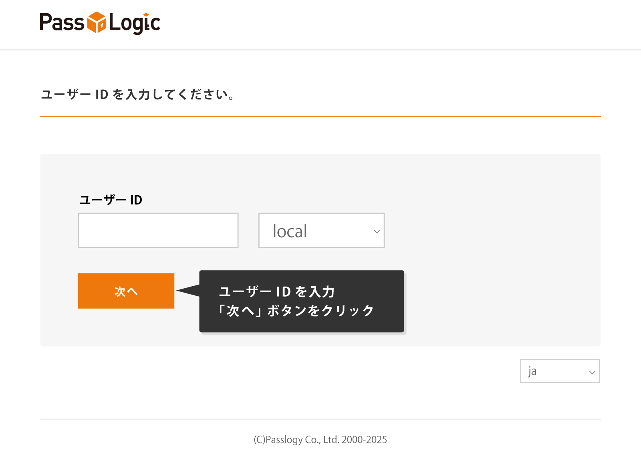Click the ユーザー ID field label
The image size is (641, 465).
coord(111,200)
